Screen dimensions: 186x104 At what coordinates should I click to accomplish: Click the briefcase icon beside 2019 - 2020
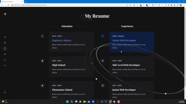coord(103,61)
